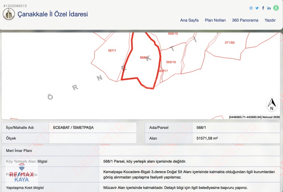Share the page via the email @ icon
The width and height of the screenshot is (283, 192).
[251, 8]
